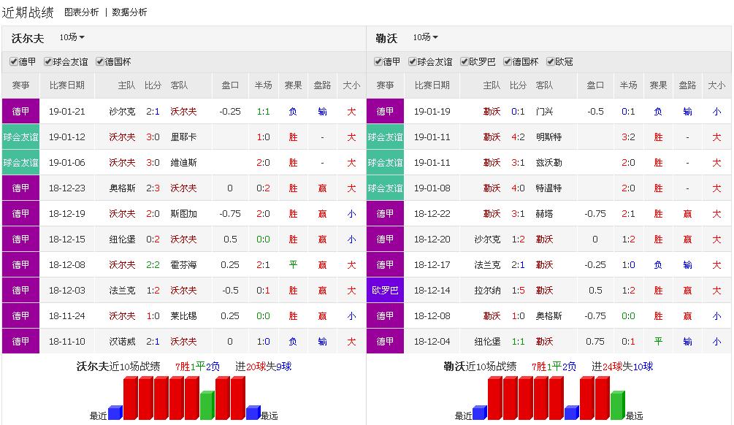Click 德甲 badge of 沙尔克 vs 沃尔夫 match
Screen dimensions: 734x425
click(20, 111)
